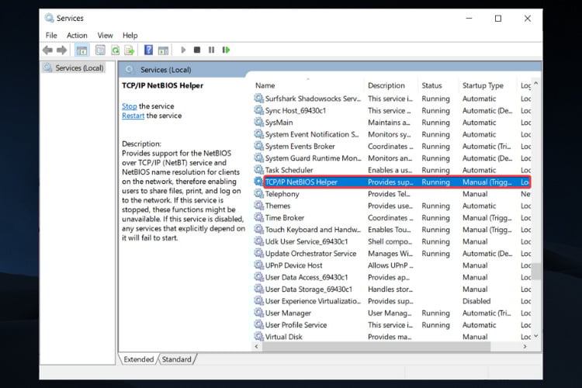Switch to the Standard tab
Viewport: 582px width, 388px height.
coord(177,359)
